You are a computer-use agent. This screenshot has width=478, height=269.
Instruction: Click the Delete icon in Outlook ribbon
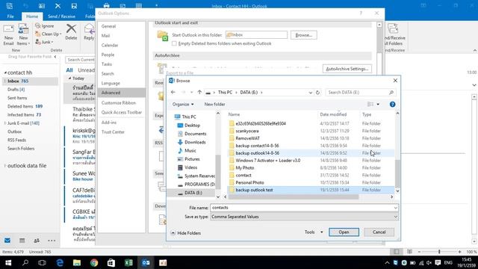click(71, 32)
